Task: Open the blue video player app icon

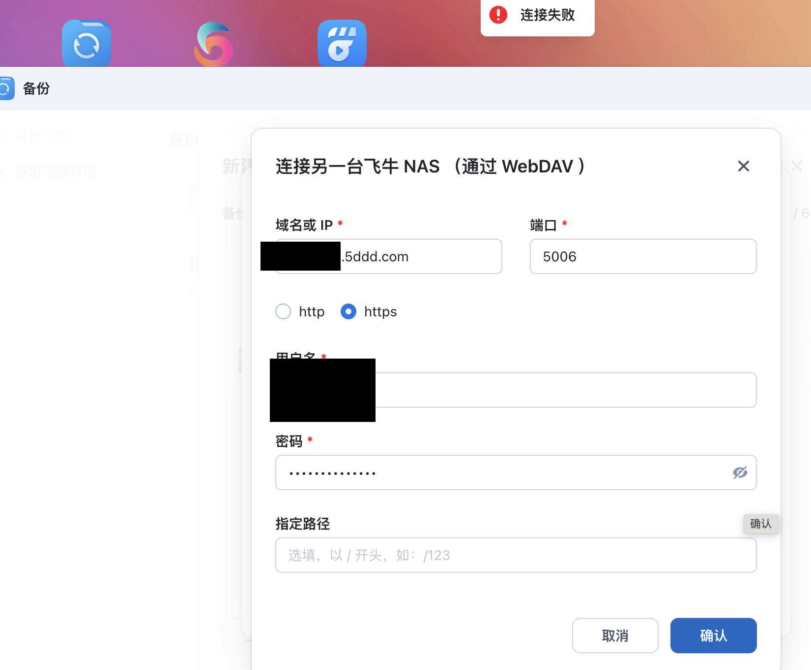Action: coord(342,43)
